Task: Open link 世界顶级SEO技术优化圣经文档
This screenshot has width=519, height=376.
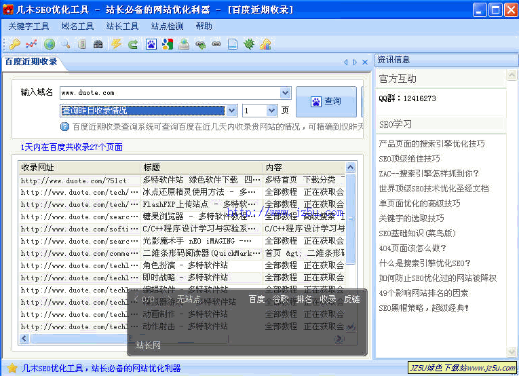Action: pyautogui.click(x=434, y=188)
